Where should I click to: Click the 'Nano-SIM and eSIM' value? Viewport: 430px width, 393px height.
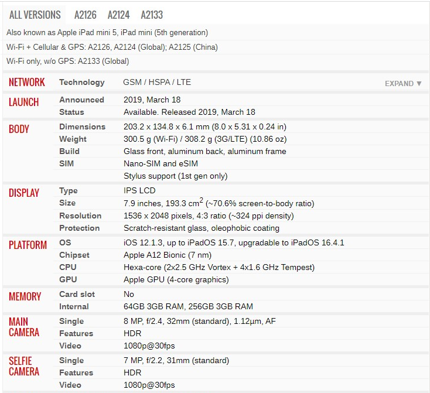(161, 164)
